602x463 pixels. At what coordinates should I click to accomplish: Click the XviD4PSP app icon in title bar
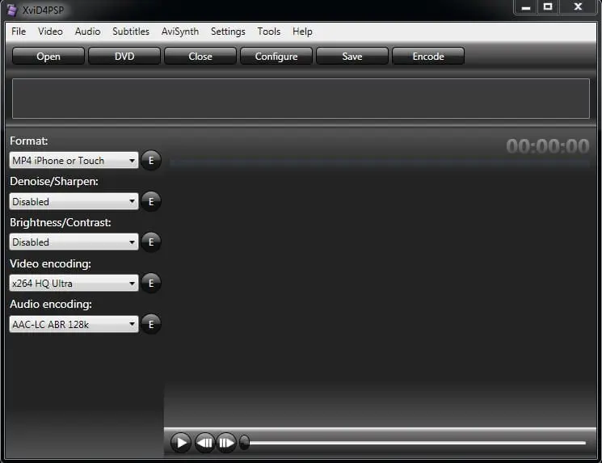coord(12,11)
